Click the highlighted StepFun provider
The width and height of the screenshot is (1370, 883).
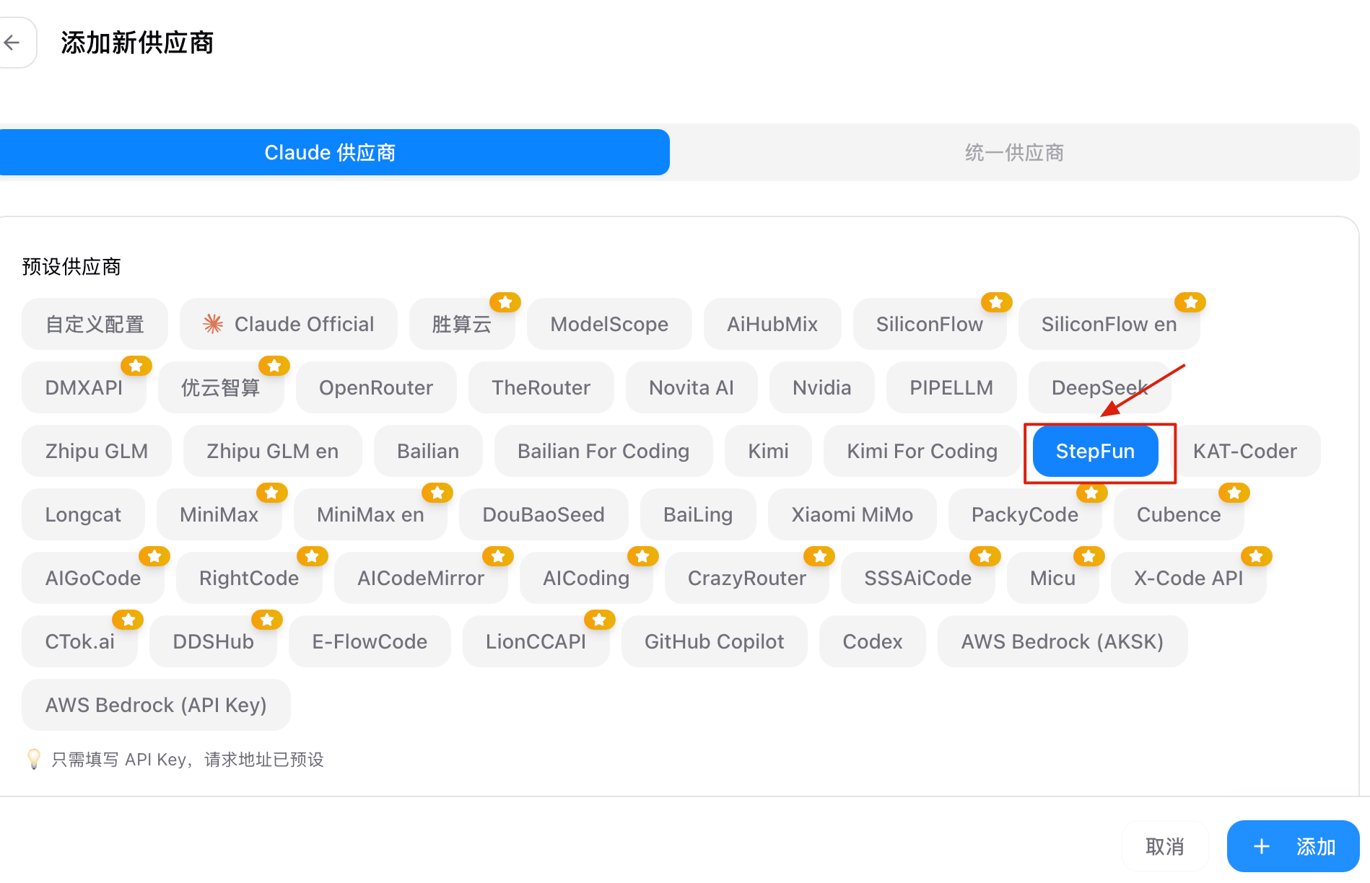coord(1096,451)
